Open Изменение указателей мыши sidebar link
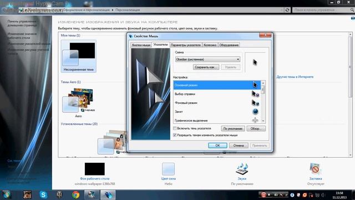355x200 pixels. point(29,43)
